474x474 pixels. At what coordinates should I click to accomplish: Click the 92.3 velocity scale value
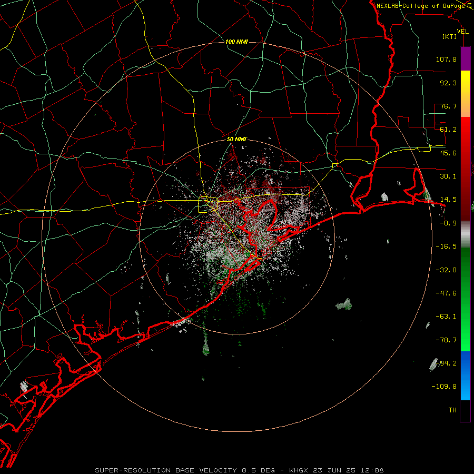448,83
